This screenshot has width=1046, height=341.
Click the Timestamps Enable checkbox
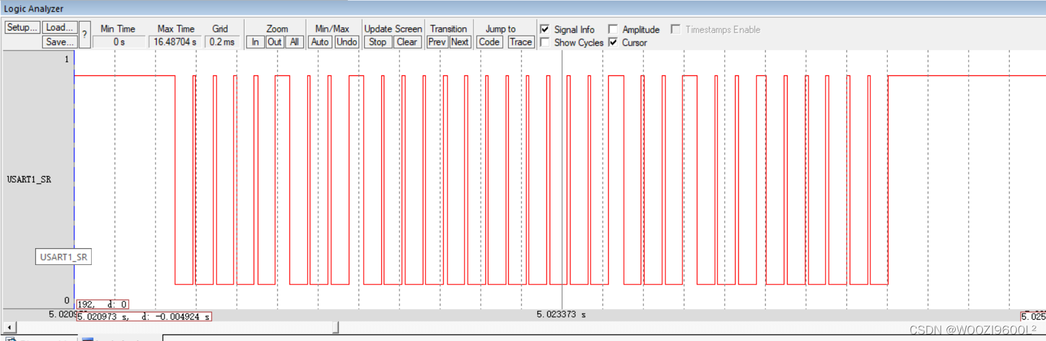click(675, 29)
